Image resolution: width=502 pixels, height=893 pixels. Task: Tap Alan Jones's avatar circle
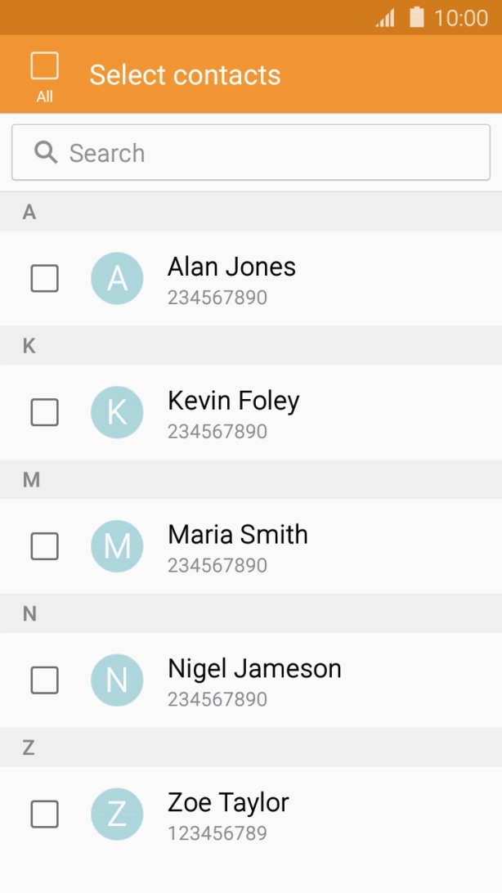(117, 278)
